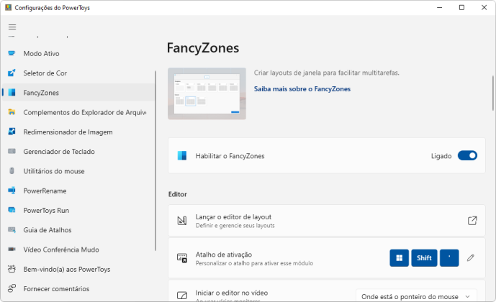496x302 pixels.
Task: Click the Iniciar o editor no vídeo icon
Action: [182, 296]
